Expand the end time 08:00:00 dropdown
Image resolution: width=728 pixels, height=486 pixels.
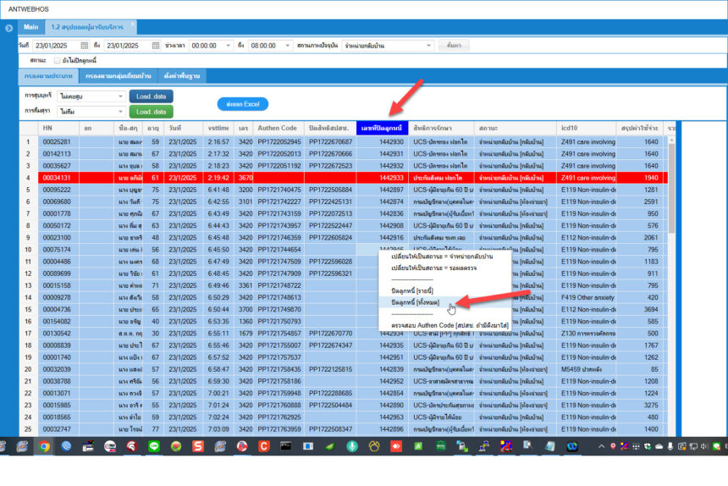point(289,45)
